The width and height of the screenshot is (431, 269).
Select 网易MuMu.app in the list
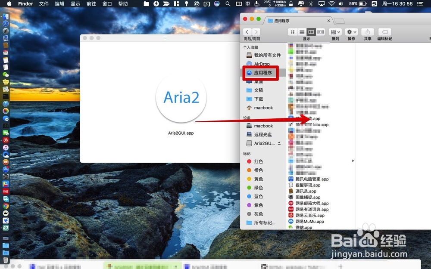click(309, 221)
